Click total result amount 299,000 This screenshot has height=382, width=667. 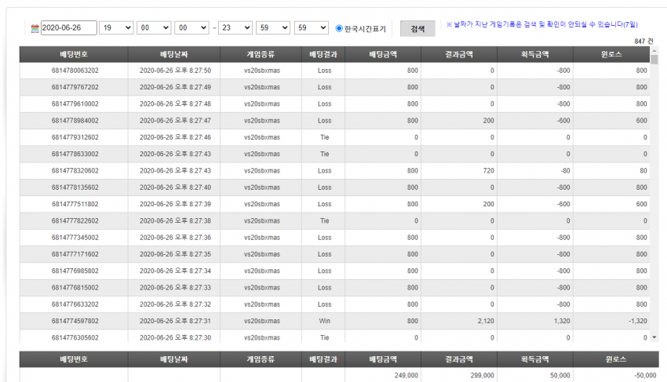[x=483, y=376]
